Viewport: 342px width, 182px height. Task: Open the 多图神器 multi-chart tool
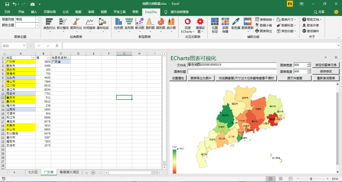[225, 26]
